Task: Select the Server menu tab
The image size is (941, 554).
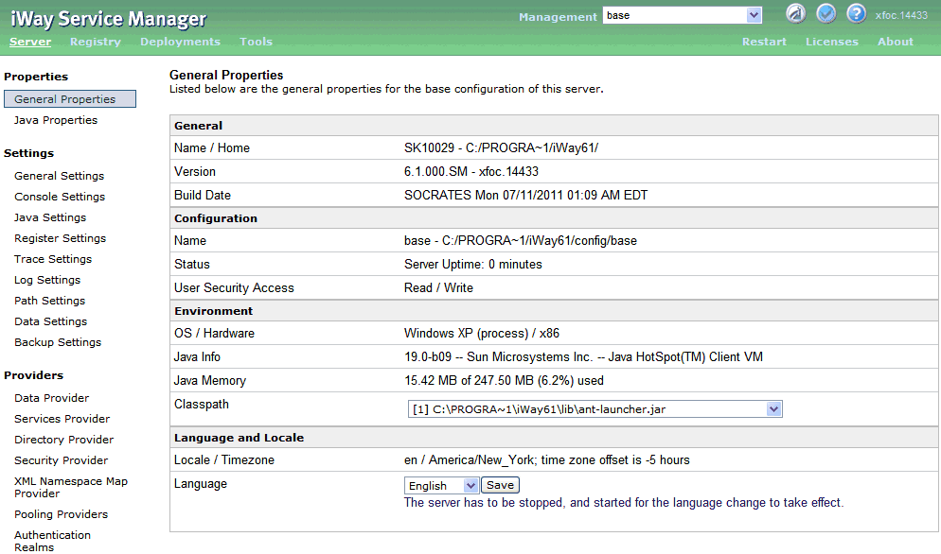Action: point(30,42)
